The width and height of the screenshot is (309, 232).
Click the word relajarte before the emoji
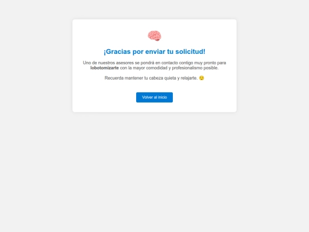[189, 78]
